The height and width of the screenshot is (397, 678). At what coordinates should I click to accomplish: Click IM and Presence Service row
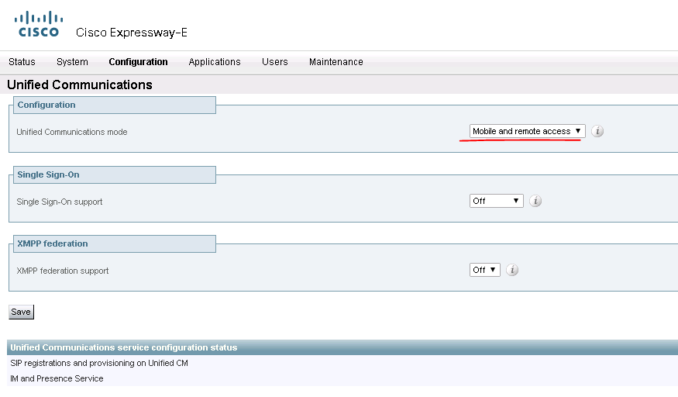click(342, 378)
